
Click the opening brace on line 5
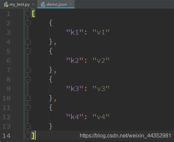(51, 51)
